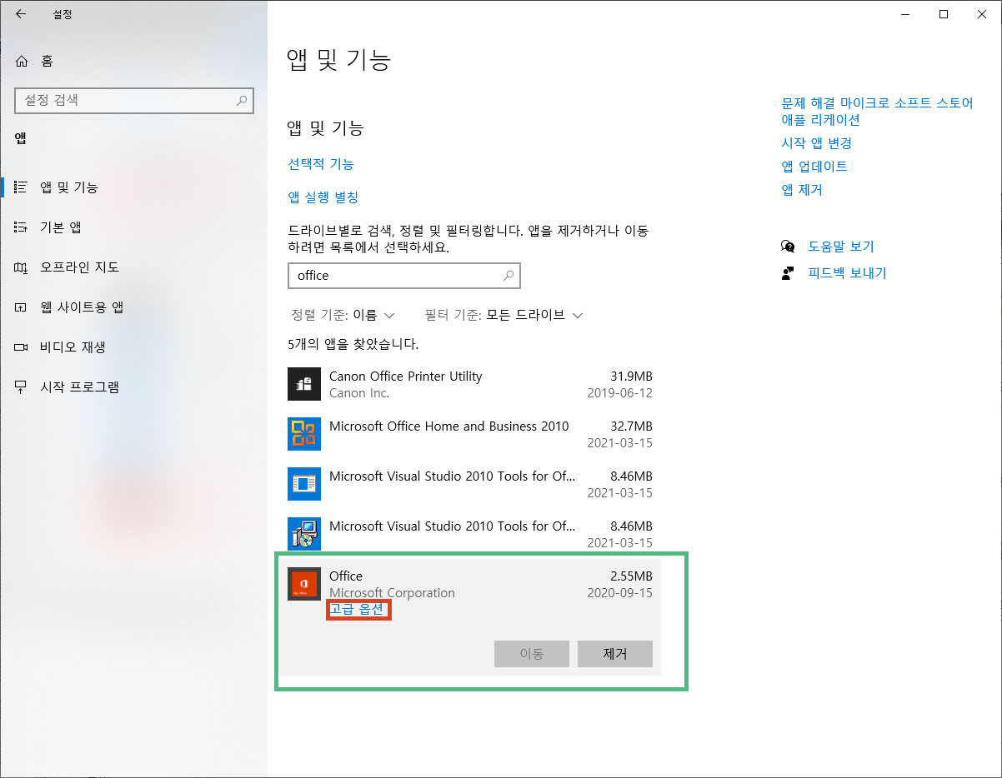Focus the 설정 검색 search field
Image resolution: width=1002 pixels, height=778 pixels.
click(x=134, y=101)
